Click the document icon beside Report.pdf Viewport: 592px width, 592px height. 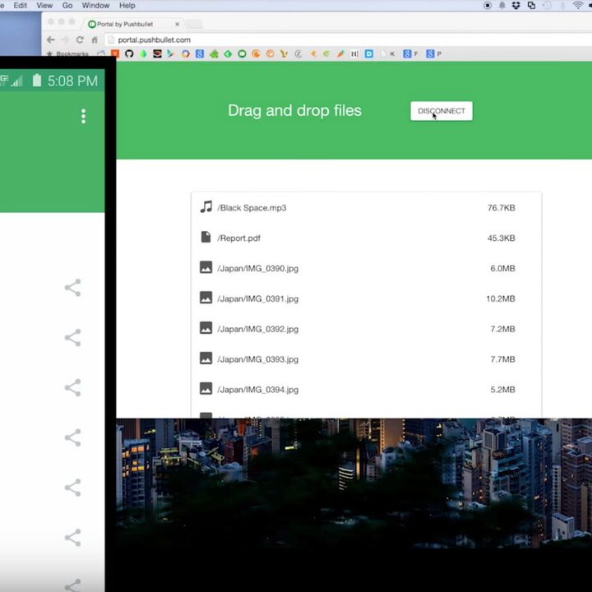[206, 237]
